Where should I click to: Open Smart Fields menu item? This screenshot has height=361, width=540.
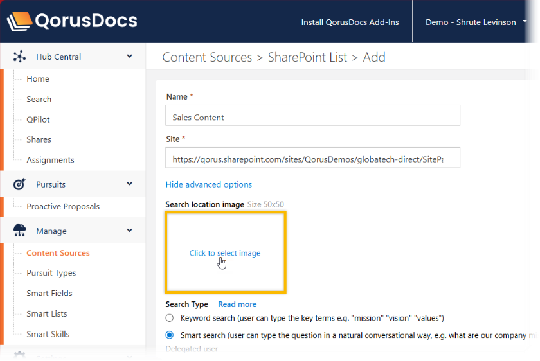pos(50,294)
